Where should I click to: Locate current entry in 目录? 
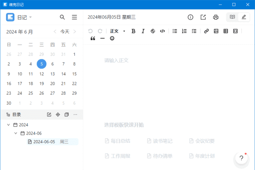pos(58,115)
